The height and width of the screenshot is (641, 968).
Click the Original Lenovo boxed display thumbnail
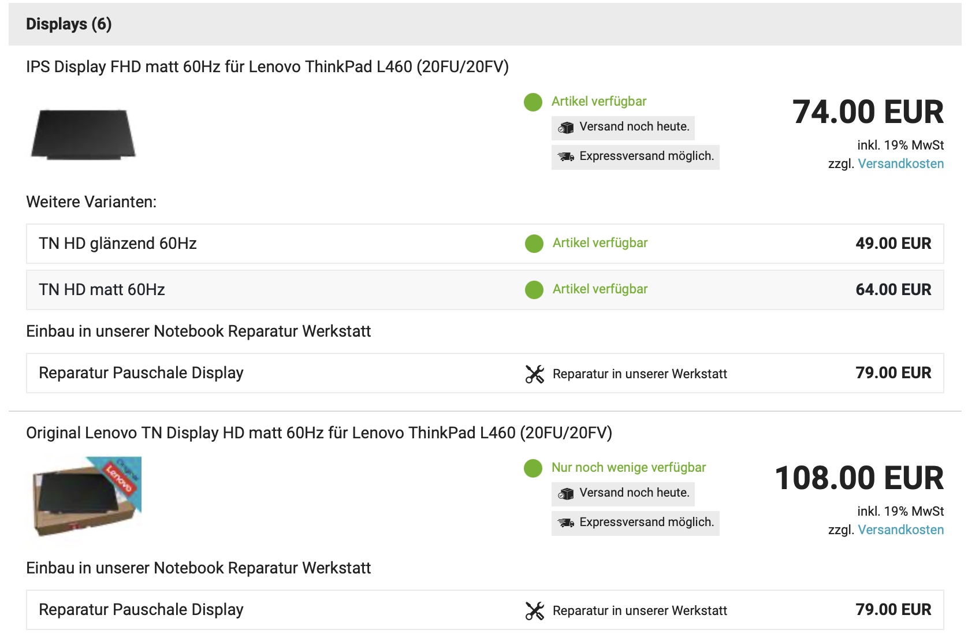coord(85,498)
